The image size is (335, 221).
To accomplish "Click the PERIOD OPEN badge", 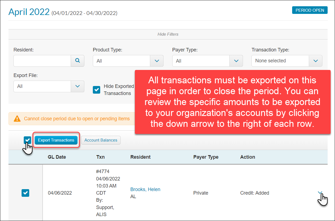I will (310, 10).
